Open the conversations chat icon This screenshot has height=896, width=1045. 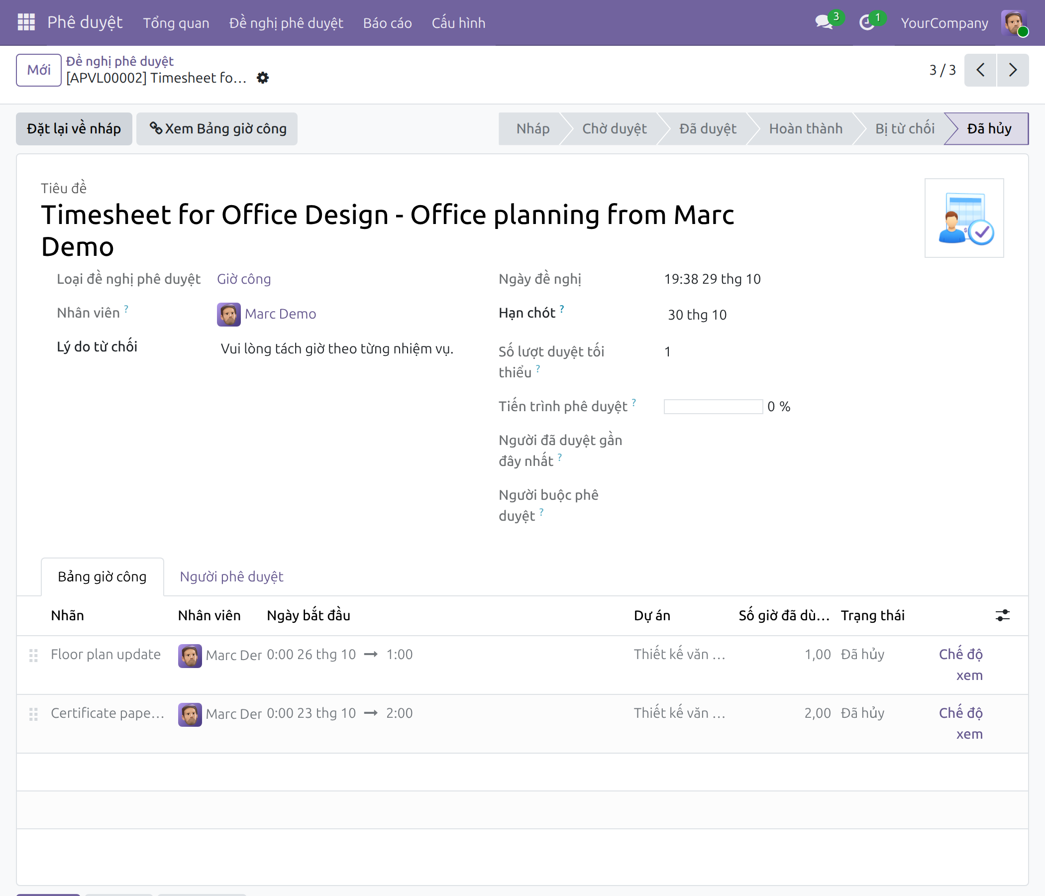(x=824, y=23)
